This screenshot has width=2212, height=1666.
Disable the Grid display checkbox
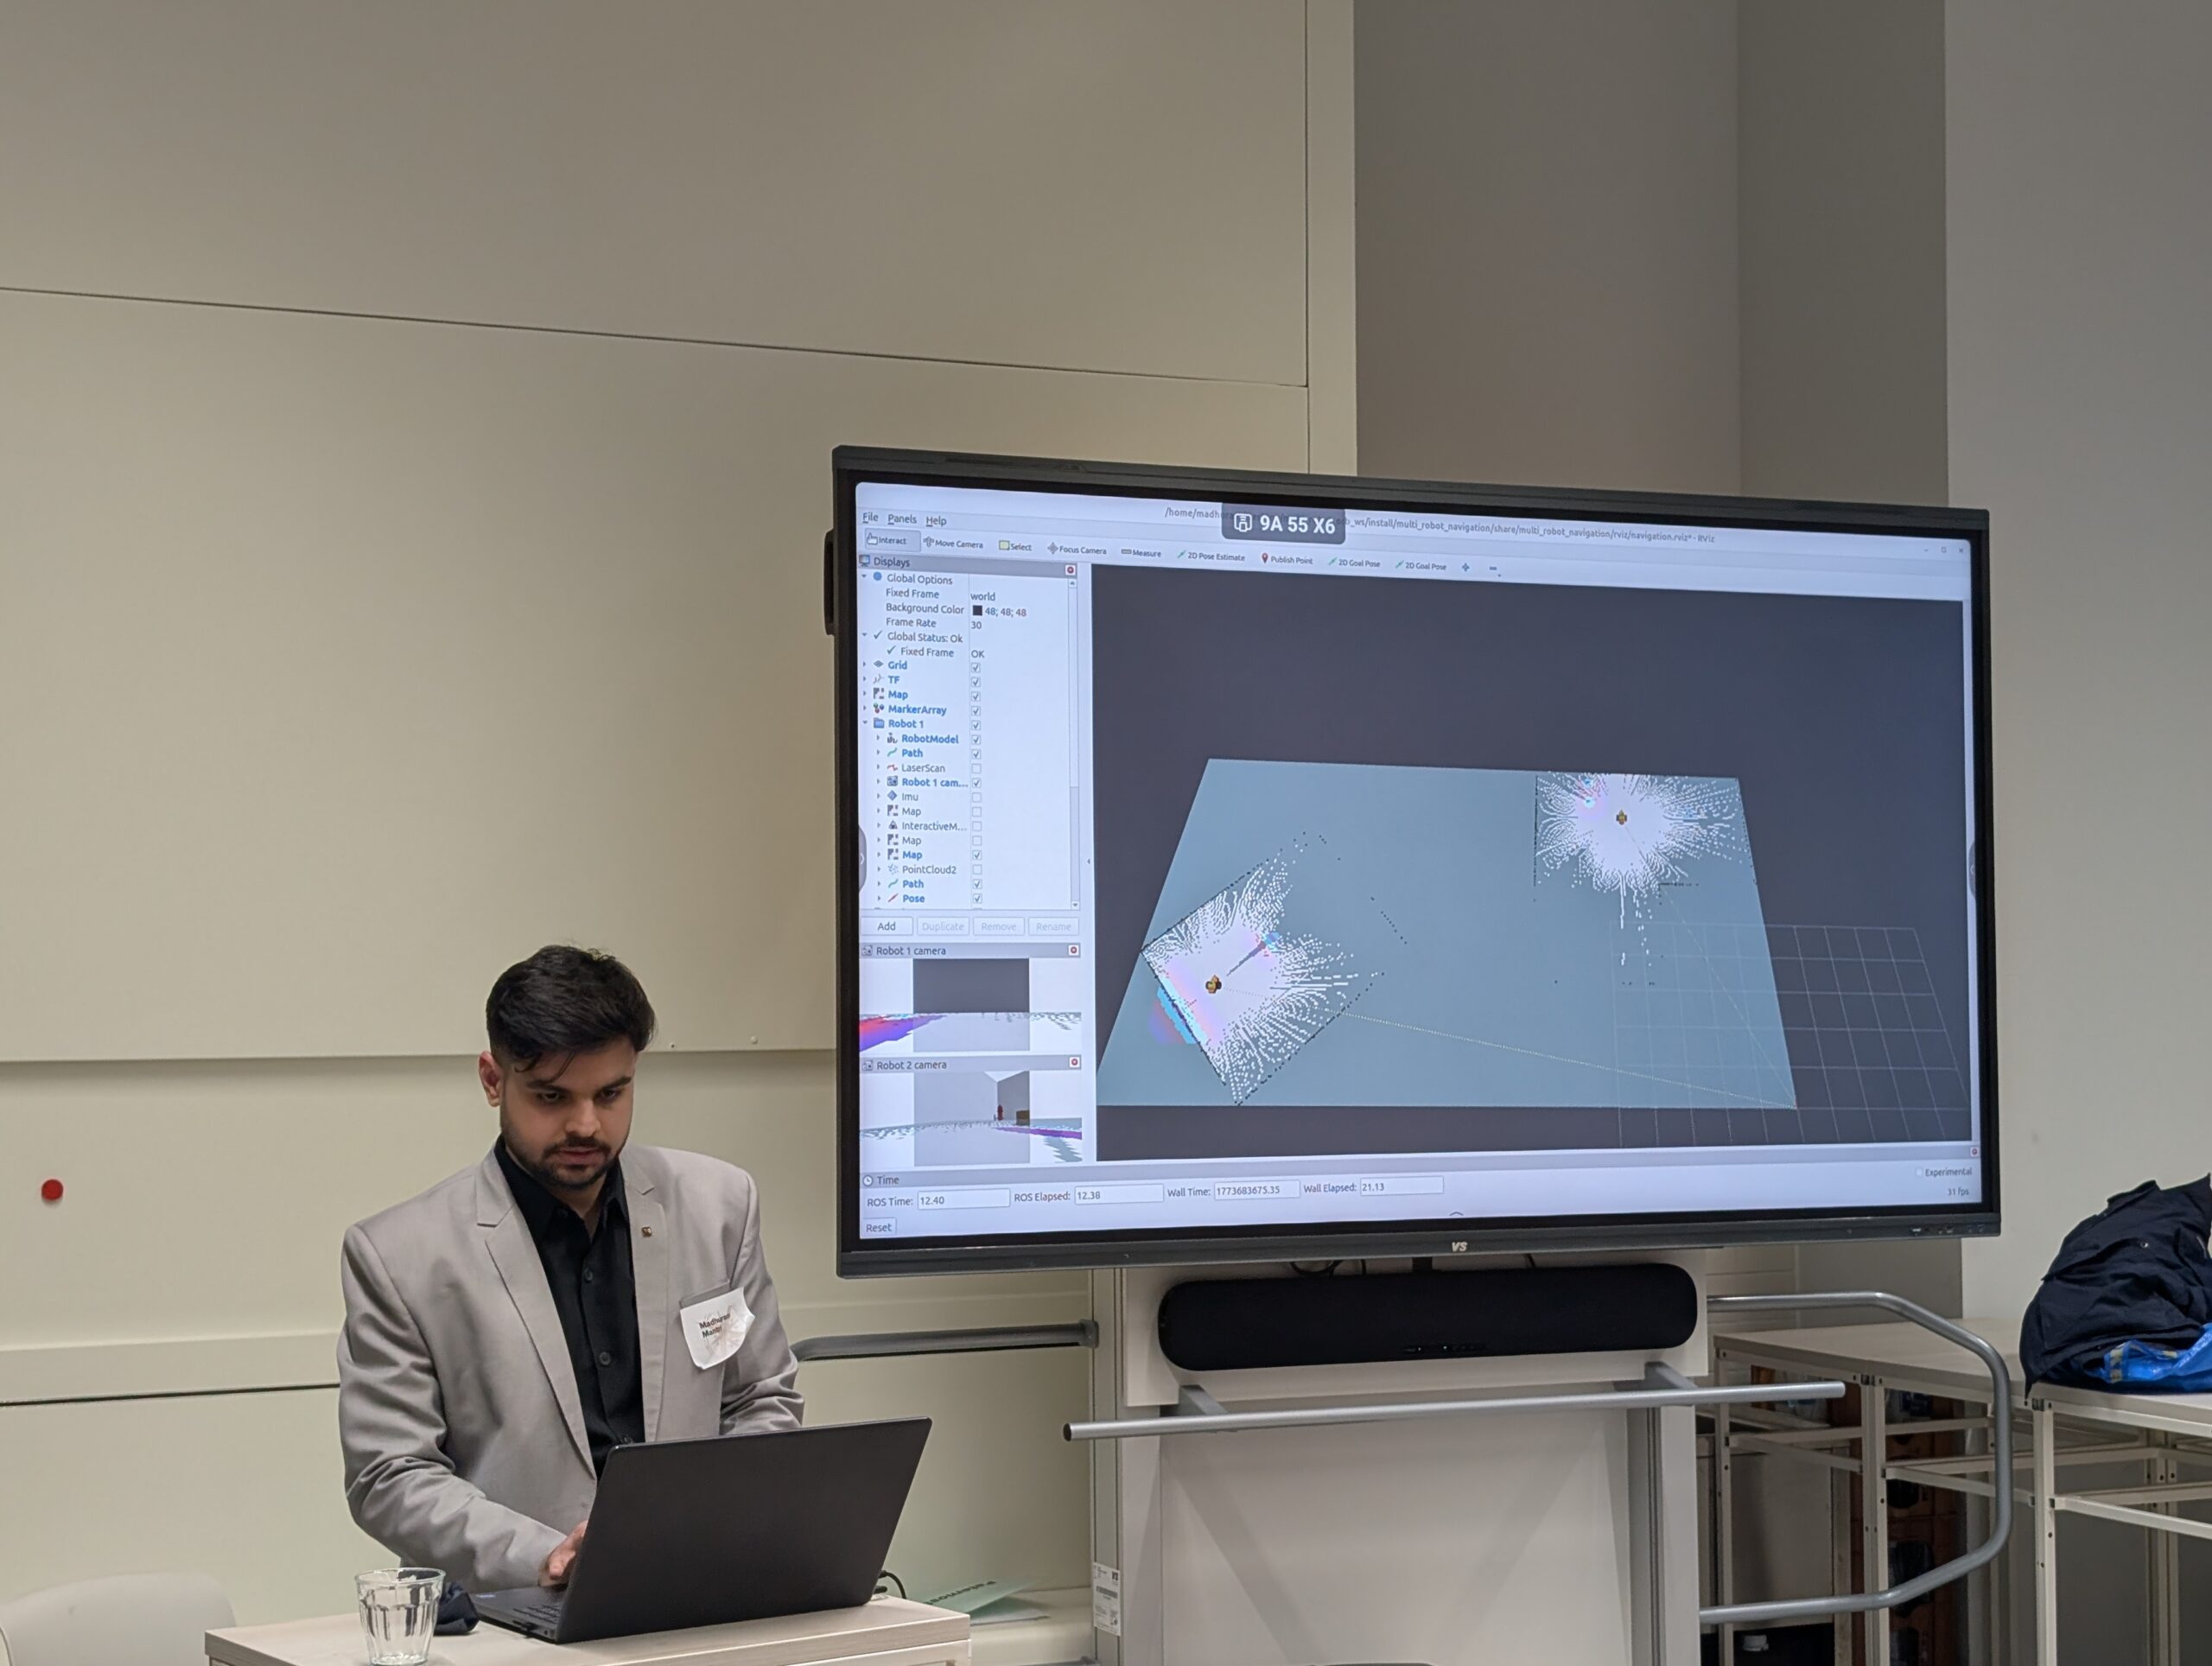[x=976, y=668]
